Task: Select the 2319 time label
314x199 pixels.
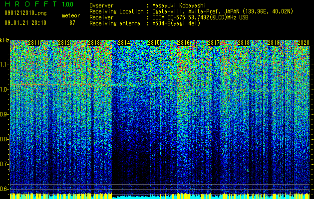Action: (x=274, y=43)
